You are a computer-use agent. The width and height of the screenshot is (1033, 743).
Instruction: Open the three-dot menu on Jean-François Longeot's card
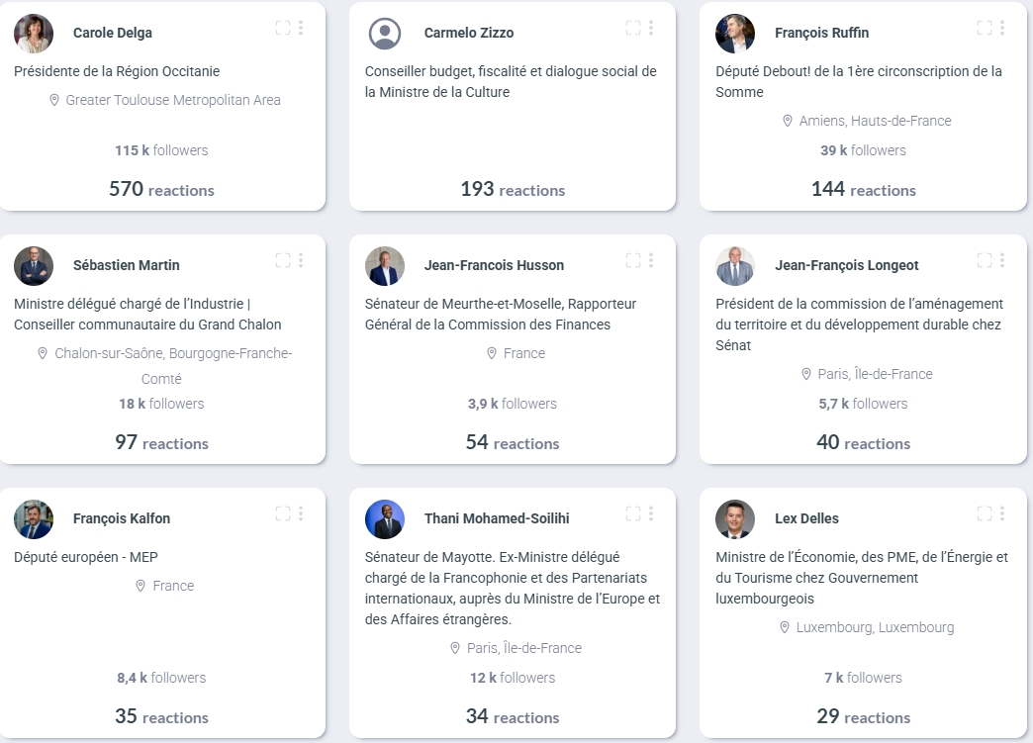pyautogui.click(x=1002, y=261)
